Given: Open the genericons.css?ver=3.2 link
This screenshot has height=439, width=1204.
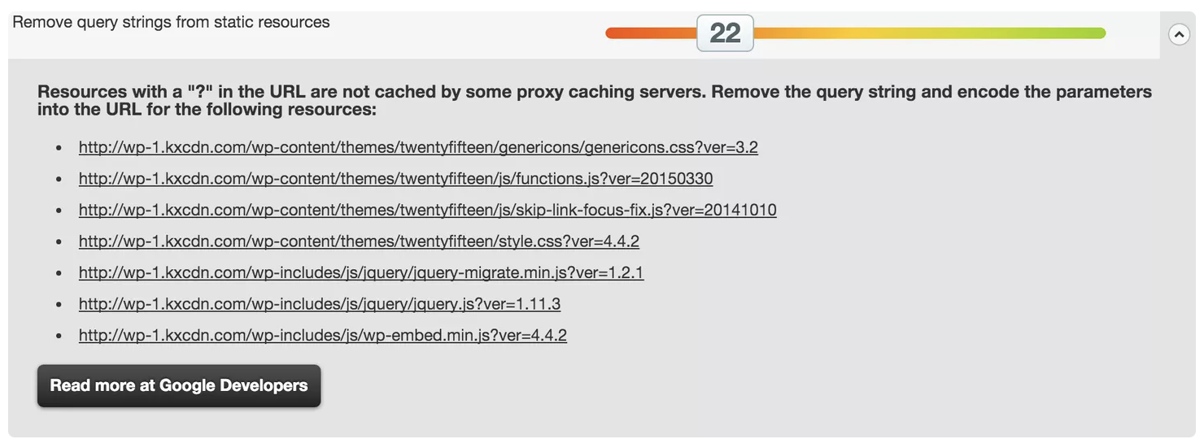Looking at the screenshot, I should 418,147.
